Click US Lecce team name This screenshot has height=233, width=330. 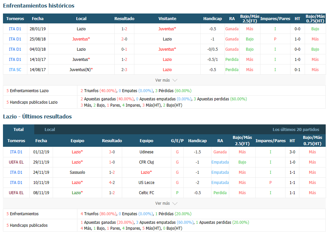click(x=146, y=183)
